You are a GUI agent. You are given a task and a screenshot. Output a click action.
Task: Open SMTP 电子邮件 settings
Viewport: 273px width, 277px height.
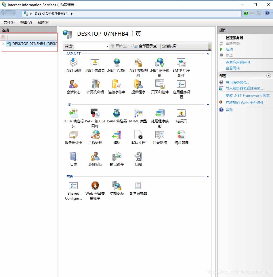182,67
